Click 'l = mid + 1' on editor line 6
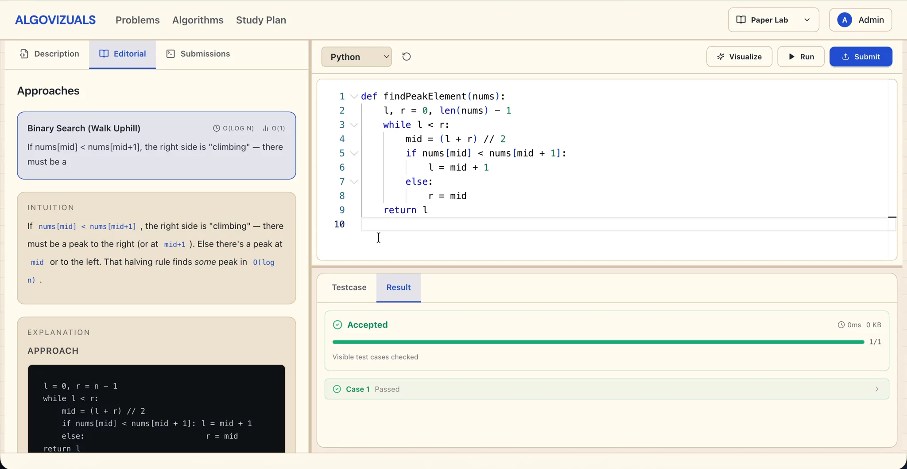Viewport: 907px width, 469px height. point(458,168)
